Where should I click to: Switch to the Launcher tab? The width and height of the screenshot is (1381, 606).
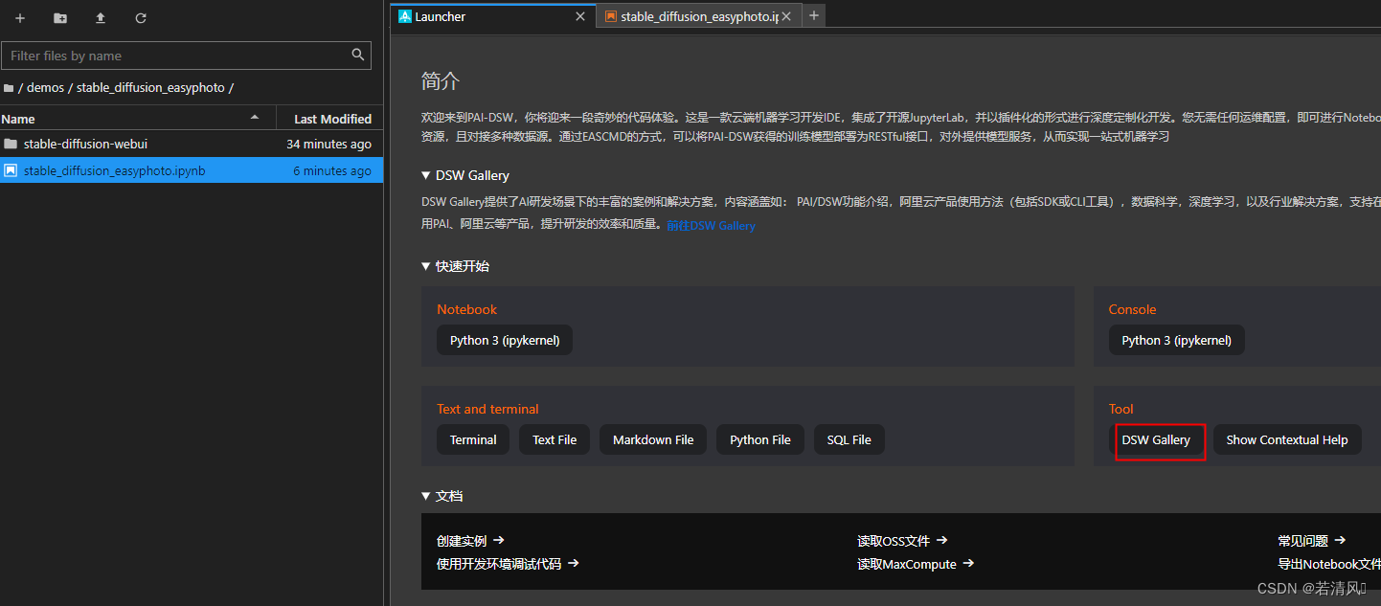pyautogui.click(x=492, y=16)
